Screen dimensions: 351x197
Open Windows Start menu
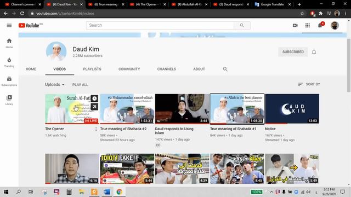[x=6, y=192]
